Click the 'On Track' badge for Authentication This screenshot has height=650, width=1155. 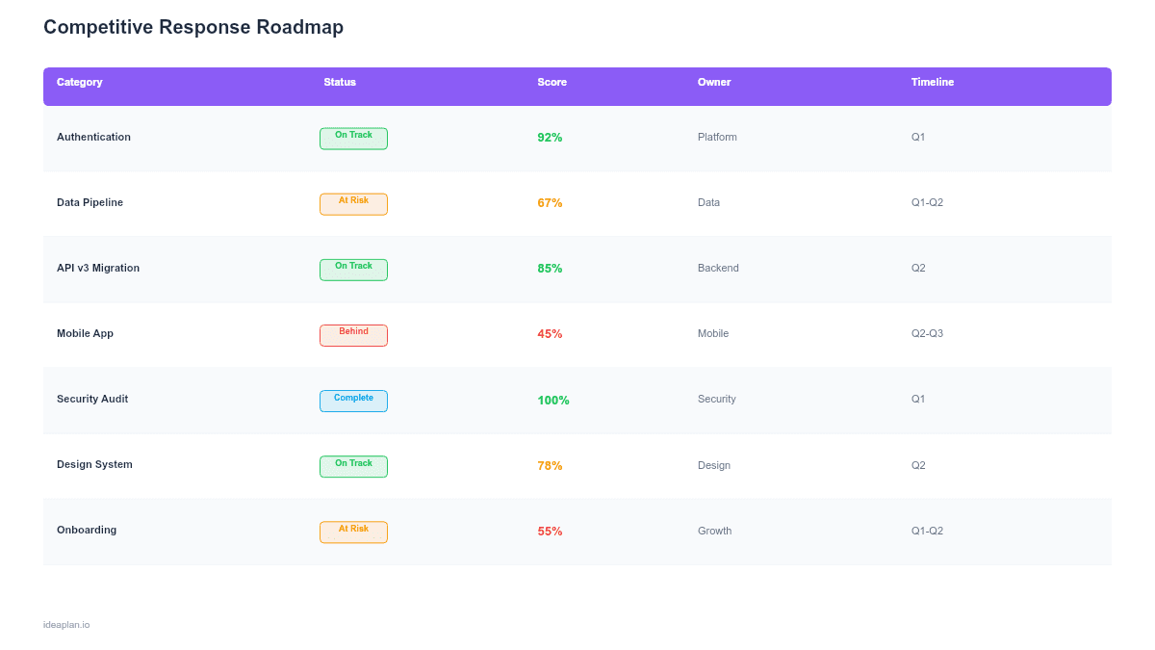[x=353, y=138]
